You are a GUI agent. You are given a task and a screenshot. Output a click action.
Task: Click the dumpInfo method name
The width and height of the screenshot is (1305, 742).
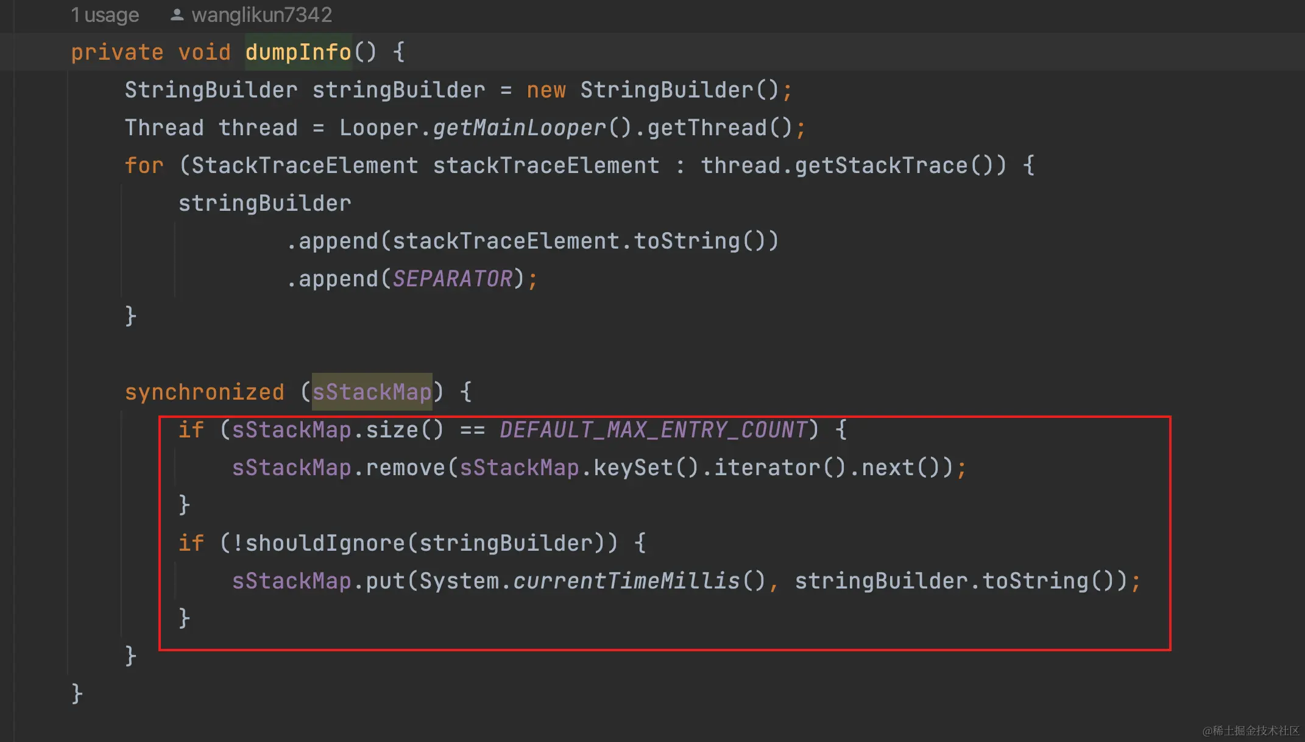(x=298, y=52)
